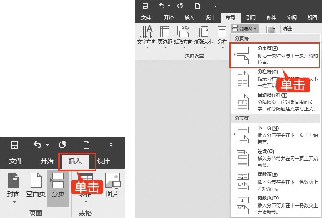
Task: Expand the Columns (分栏) dropdown
Action: 222,36
